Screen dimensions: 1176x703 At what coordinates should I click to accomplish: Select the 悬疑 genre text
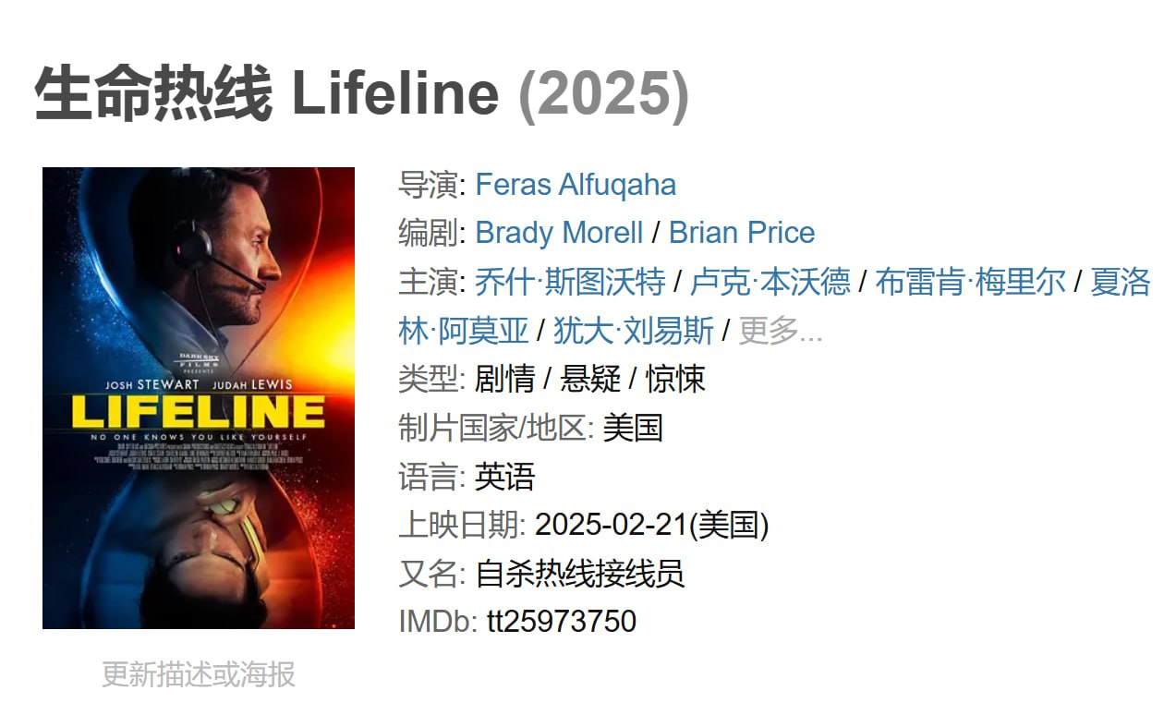click(x=591, y=379)
